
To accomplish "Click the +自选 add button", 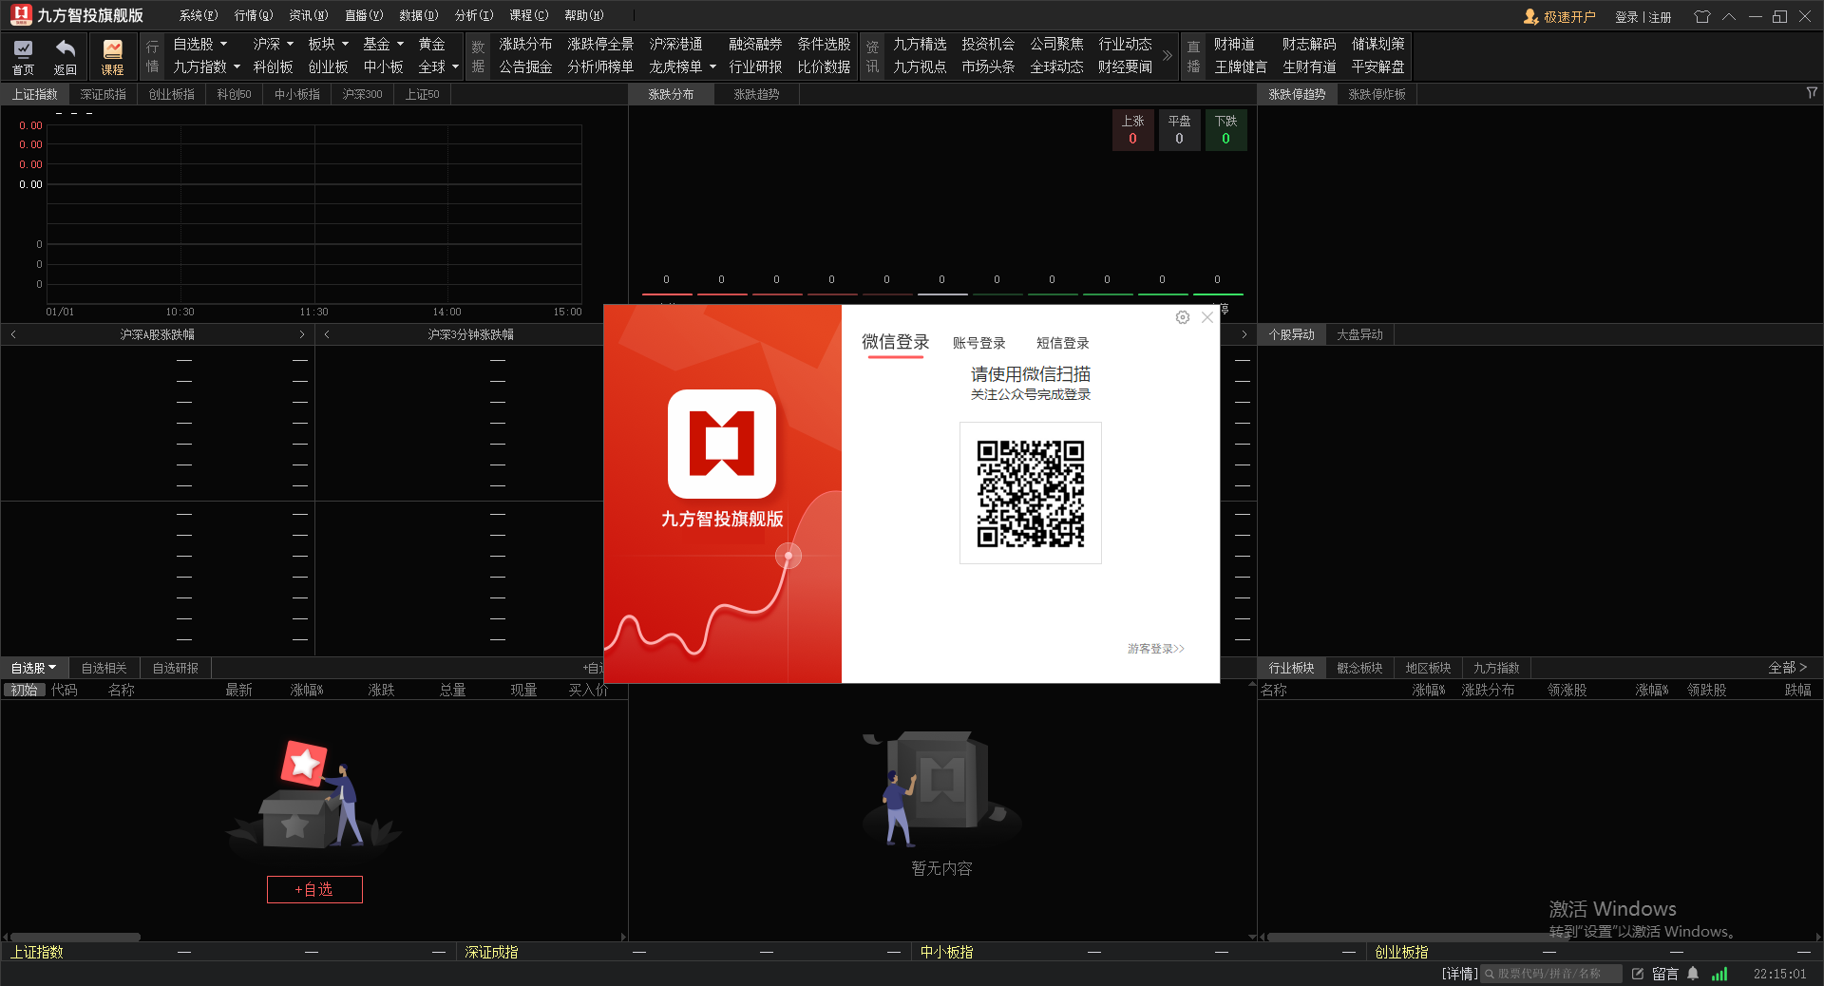I will point(314,889).
